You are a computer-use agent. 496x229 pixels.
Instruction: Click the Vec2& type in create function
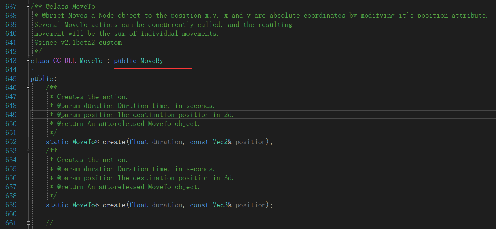(x=222, y=142)
